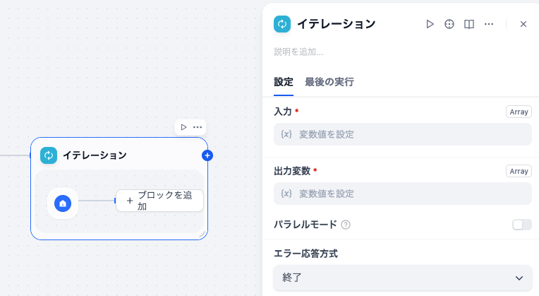This screenshot has height=296, width=539.
Task: Click the crosshair locate-node icon
Action: pos(449,24)
